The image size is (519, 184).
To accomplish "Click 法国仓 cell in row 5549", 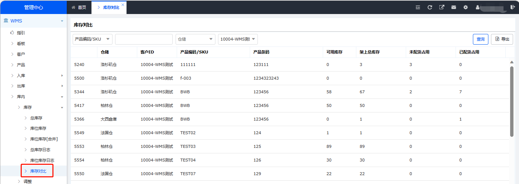I will [107, 133].
